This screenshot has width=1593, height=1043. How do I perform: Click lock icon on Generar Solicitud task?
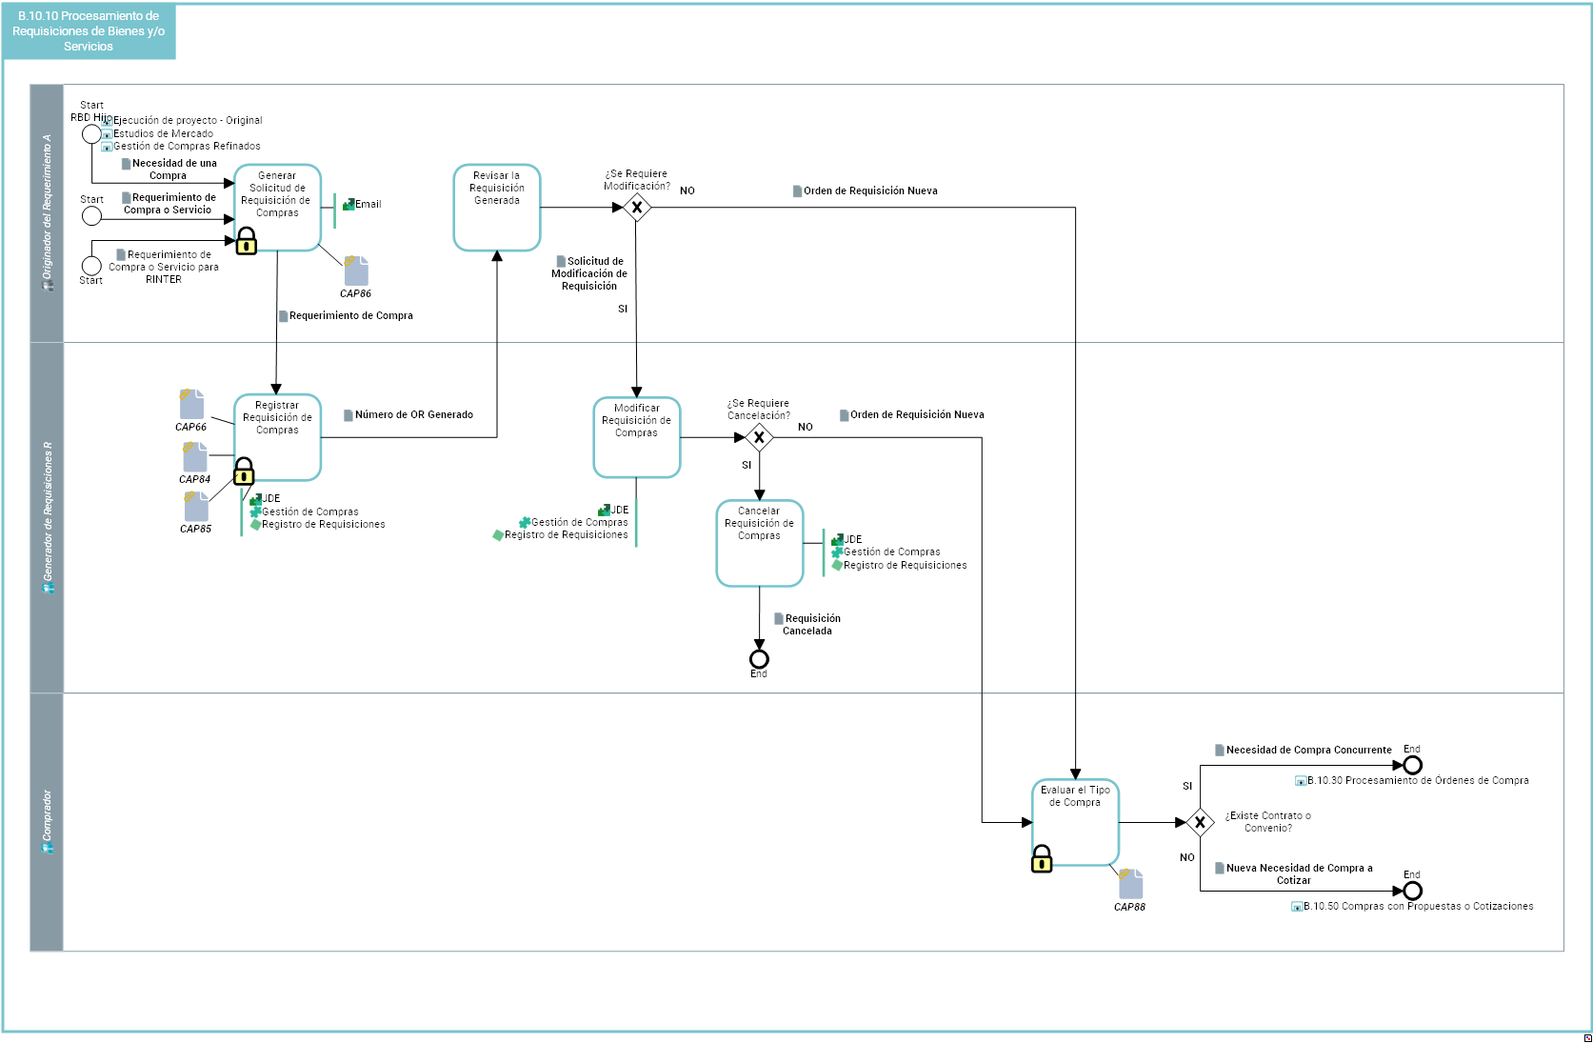click(247, 241)
